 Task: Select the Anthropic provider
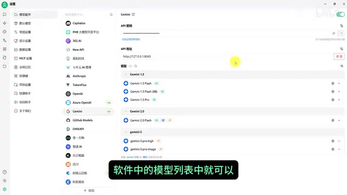(x=88, y=76)
